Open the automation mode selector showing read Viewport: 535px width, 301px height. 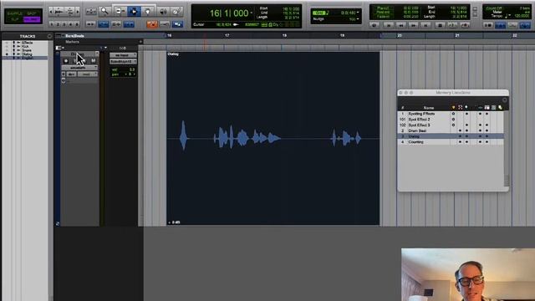pyautogui.click(x=88, y=74)
